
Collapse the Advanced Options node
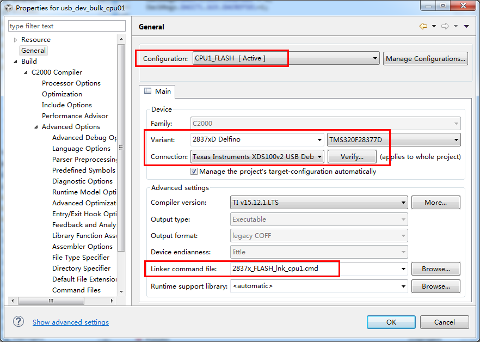pyautogui.click(x=36, y=127)
